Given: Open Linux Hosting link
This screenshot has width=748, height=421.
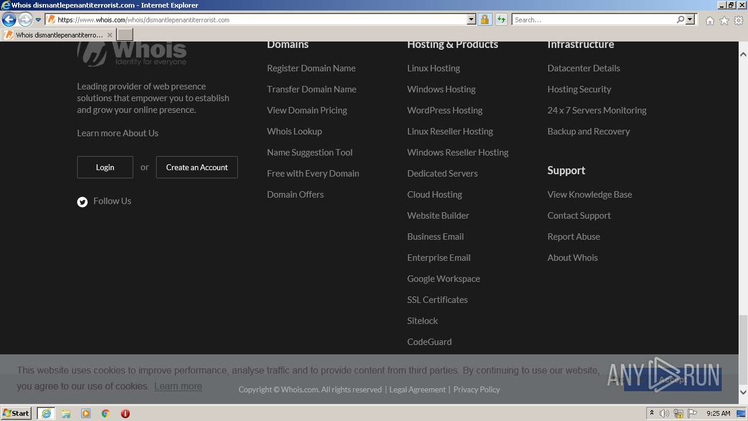Looking at the screenshot, I should pos(434,68).
